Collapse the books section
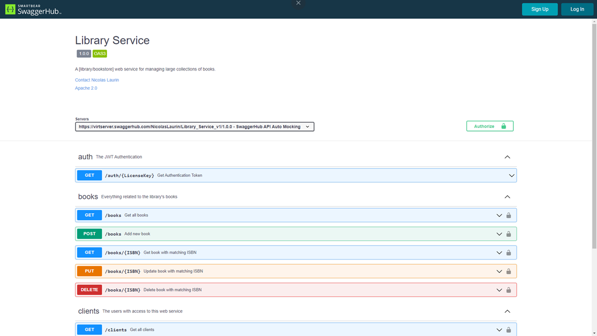597x336 pixels. pos(507,197)
